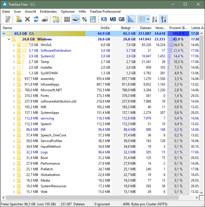Switch to percent display mode

(x=84, y=19)
